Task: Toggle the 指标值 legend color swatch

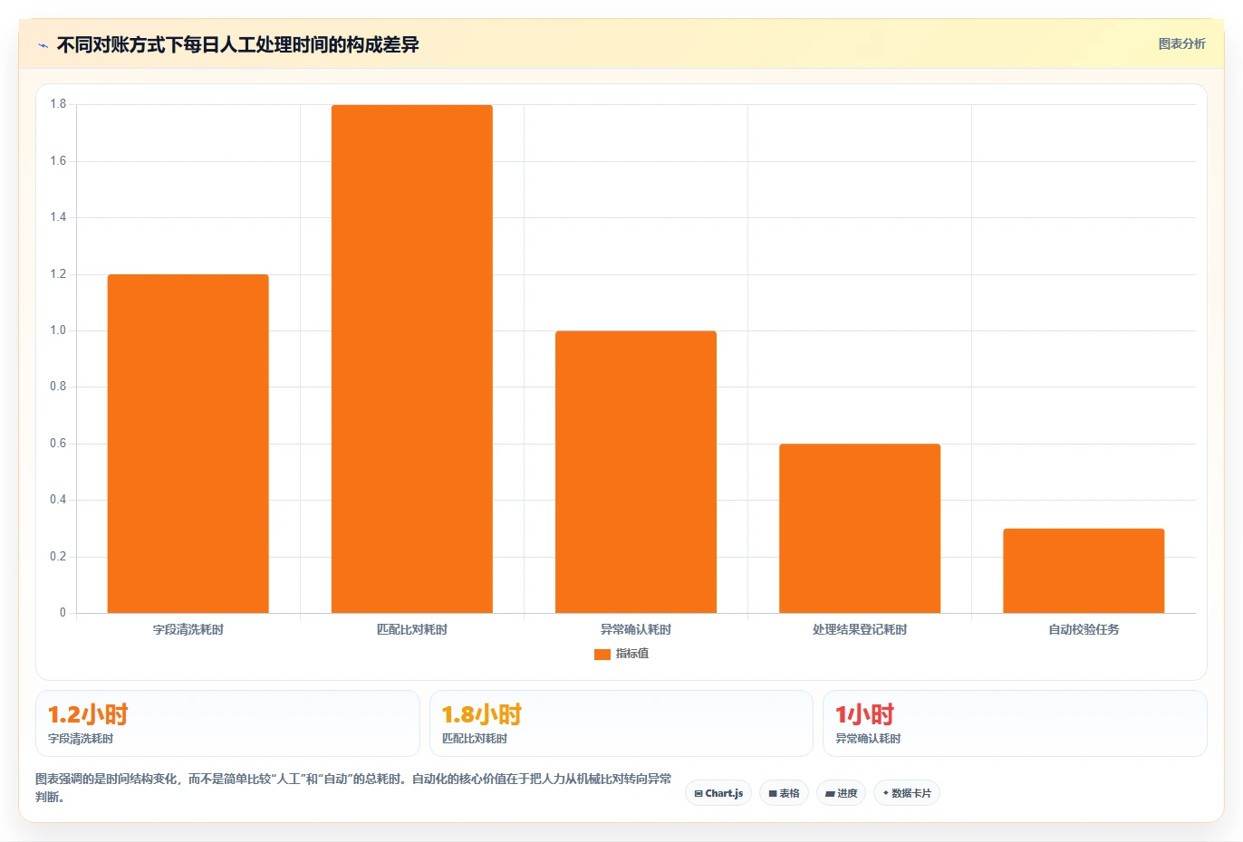Action: coord(602,654)
